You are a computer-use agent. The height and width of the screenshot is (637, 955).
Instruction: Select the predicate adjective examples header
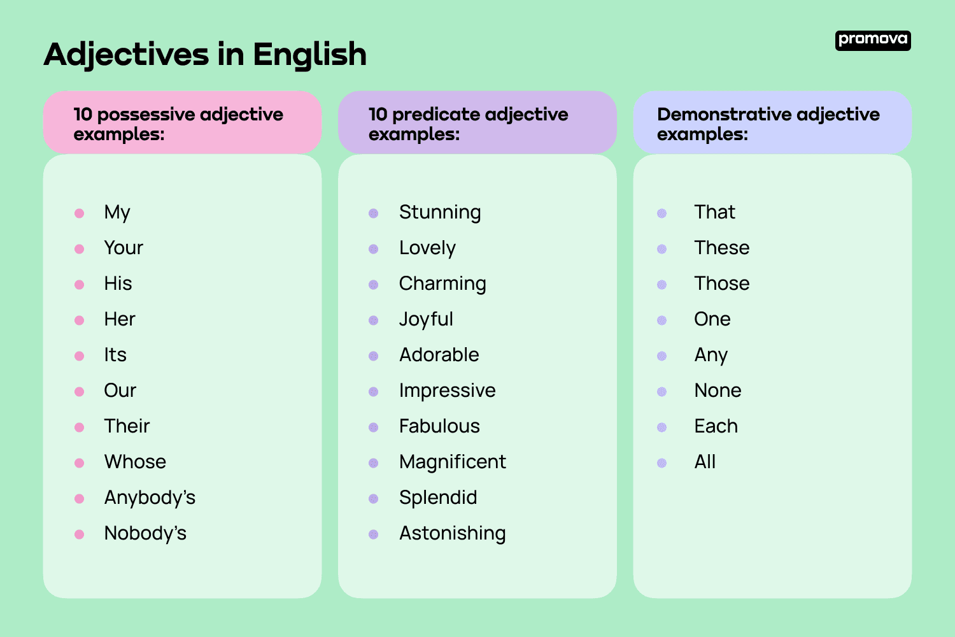click(x=469, y=124)
